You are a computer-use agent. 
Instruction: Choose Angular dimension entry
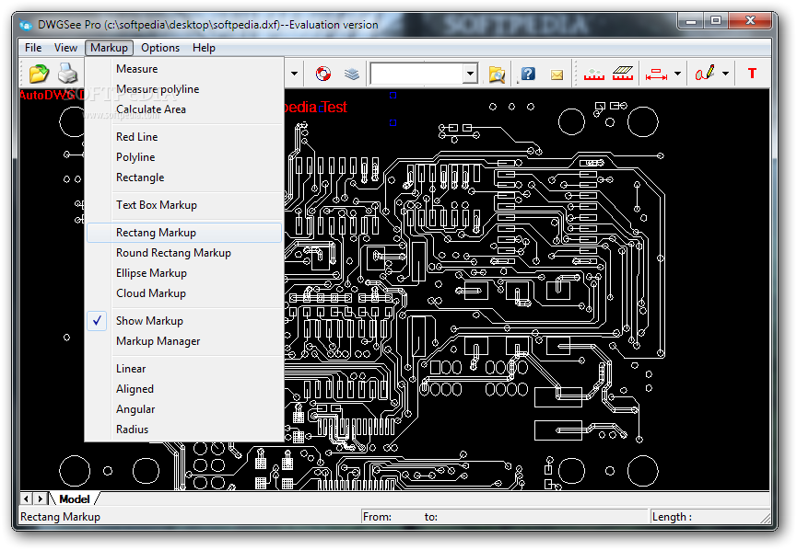[184, 409]
